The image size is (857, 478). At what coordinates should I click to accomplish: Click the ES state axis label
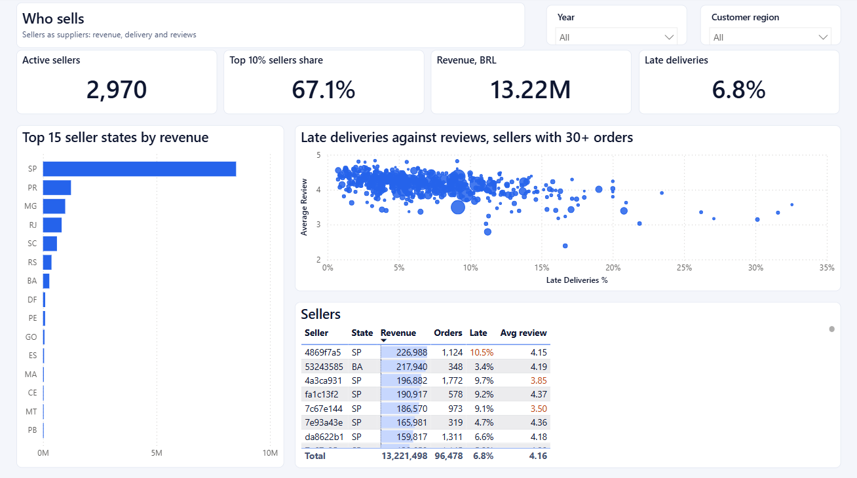pyautogui.click(x=33, y=356)
